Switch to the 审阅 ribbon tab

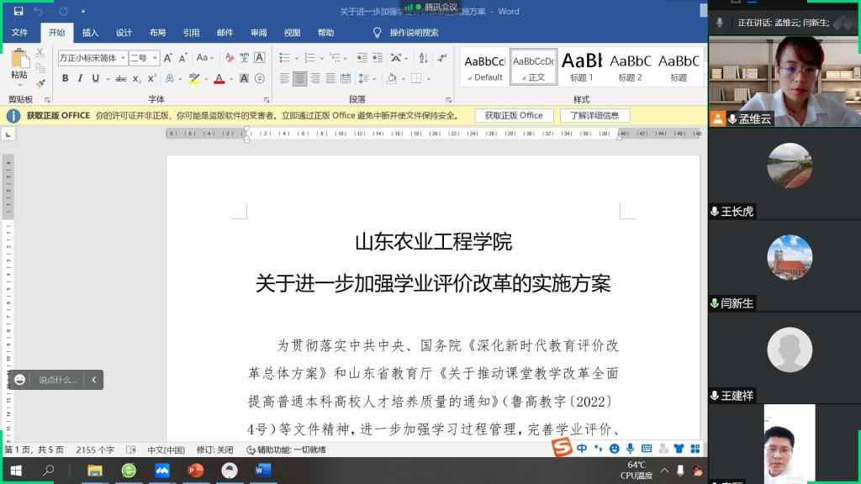click(258, 33)
